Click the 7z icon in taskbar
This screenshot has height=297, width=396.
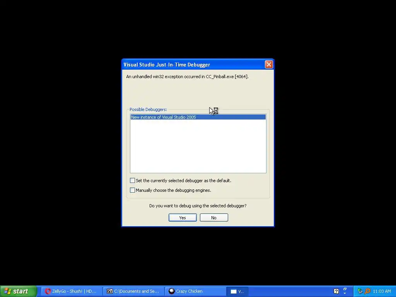(x=109, y=291)
